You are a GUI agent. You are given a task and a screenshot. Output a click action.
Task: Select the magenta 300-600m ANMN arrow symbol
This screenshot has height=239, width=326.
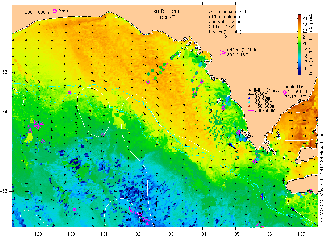point(251,110)
